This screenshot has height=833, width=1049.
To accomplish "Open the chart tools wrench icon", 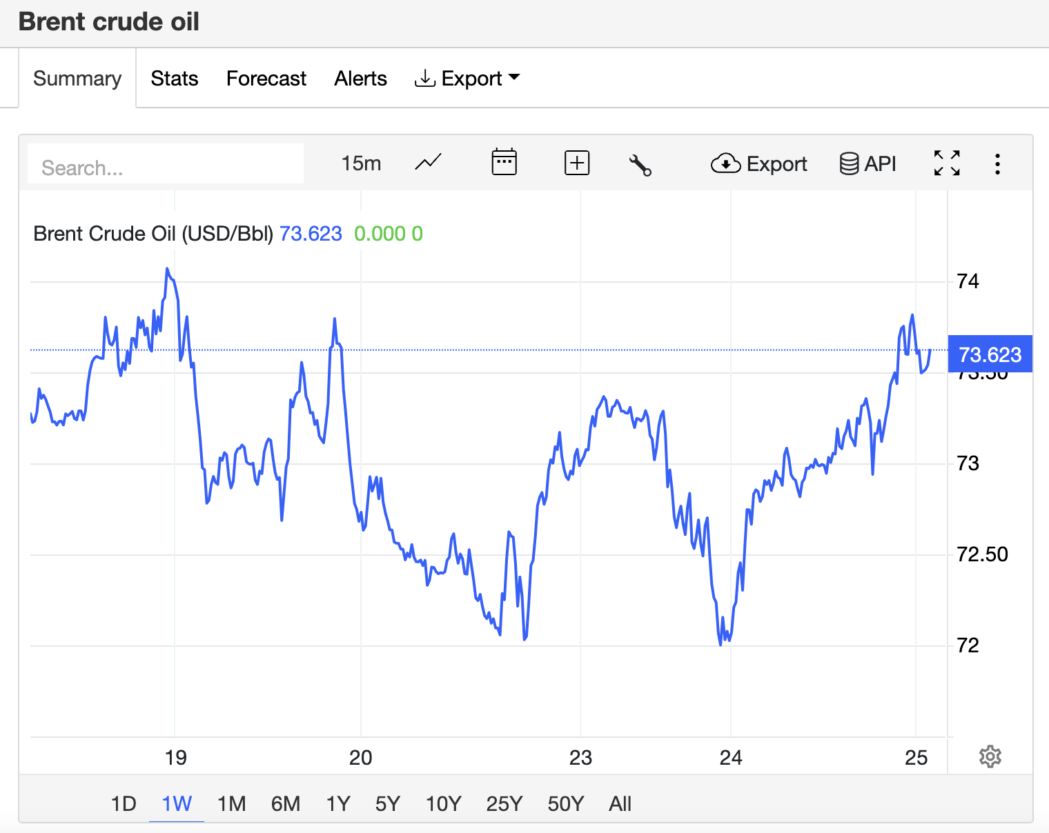I will pos(640,165).
